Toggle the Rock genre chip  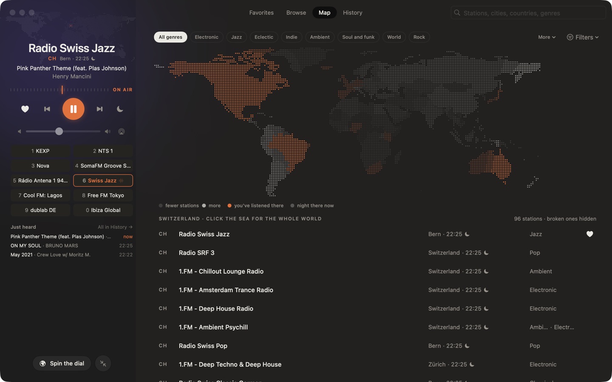coord(419,37)
